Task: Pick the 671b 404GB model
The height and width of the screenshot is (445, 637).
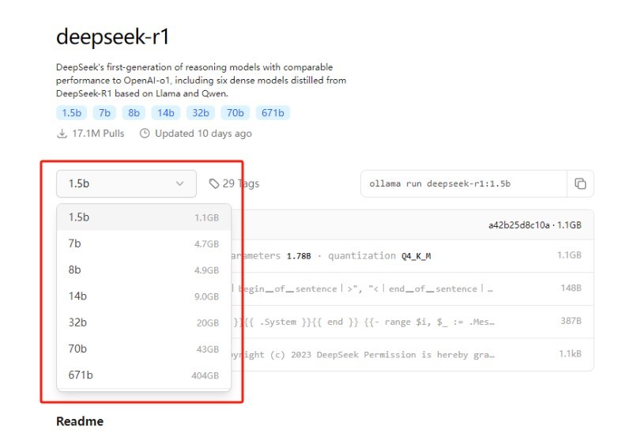Action: [x=143, y=375]
